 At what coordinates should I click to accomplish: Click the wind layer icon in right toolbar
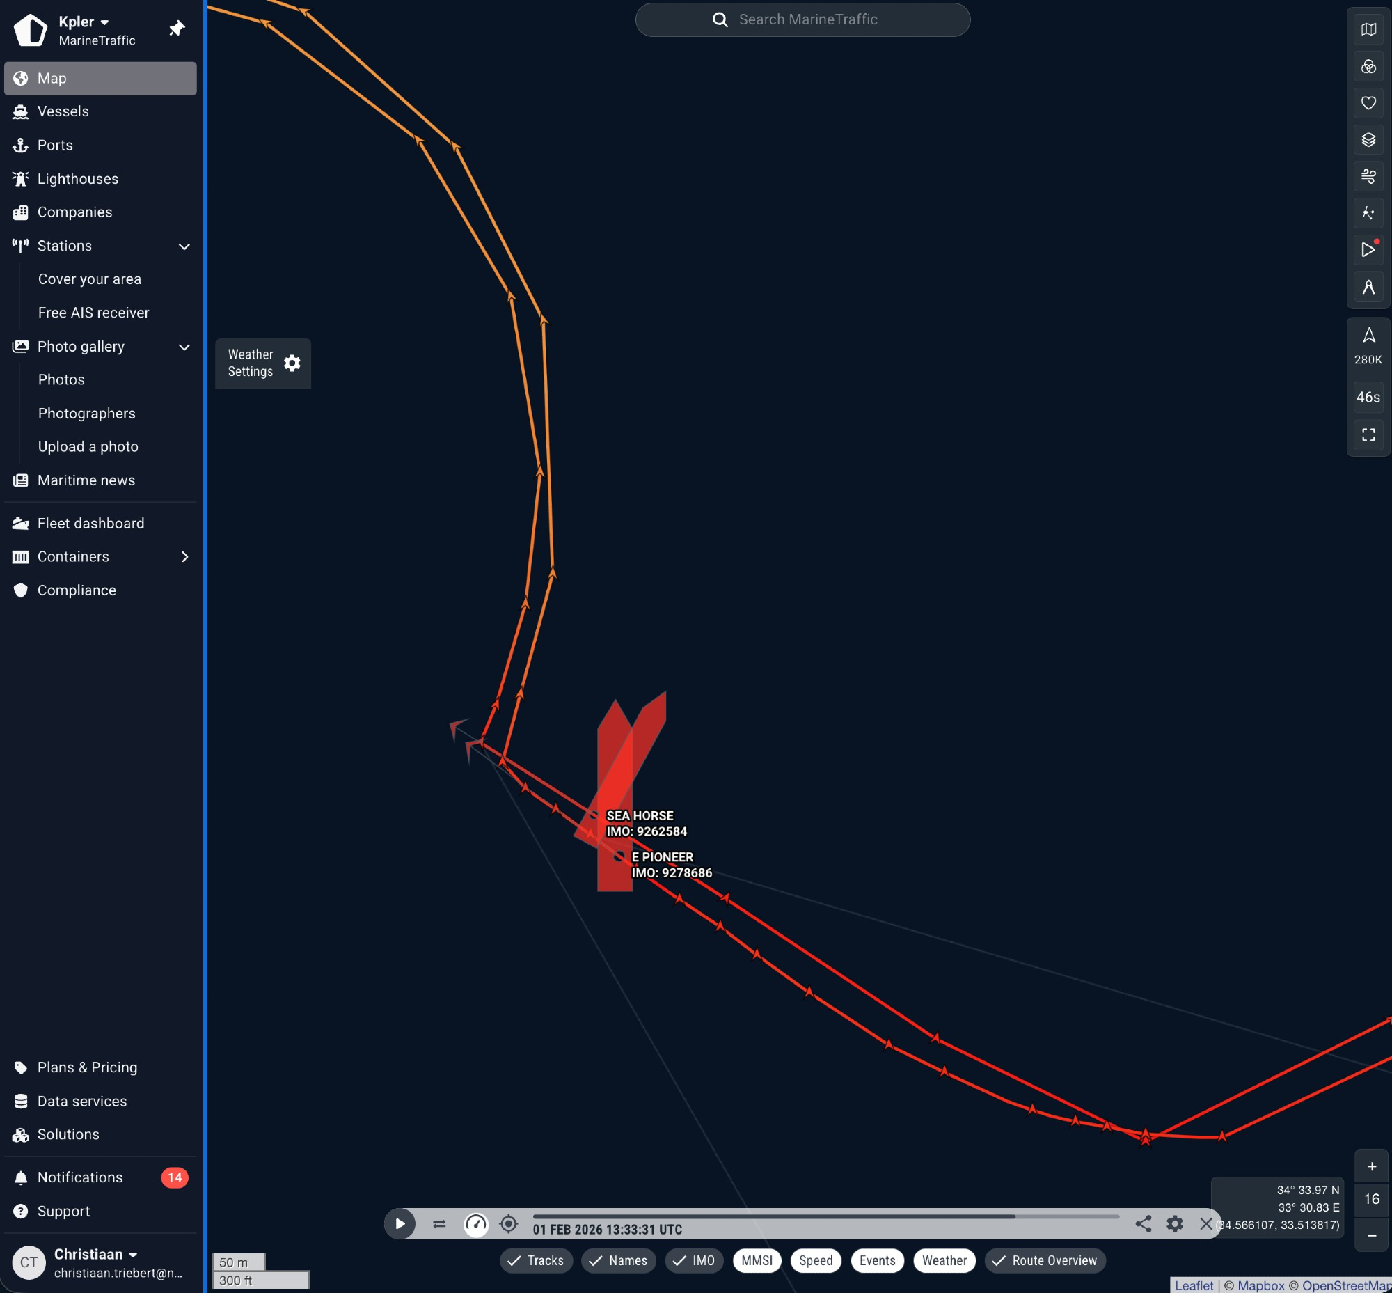click(1368, 176)
